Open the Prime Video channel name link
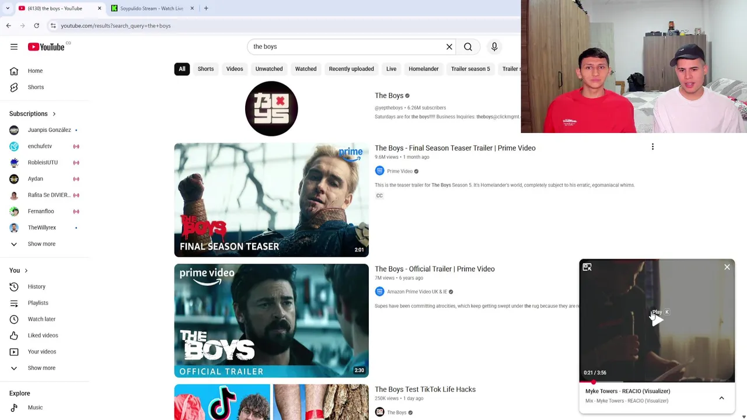 [400, 171]
